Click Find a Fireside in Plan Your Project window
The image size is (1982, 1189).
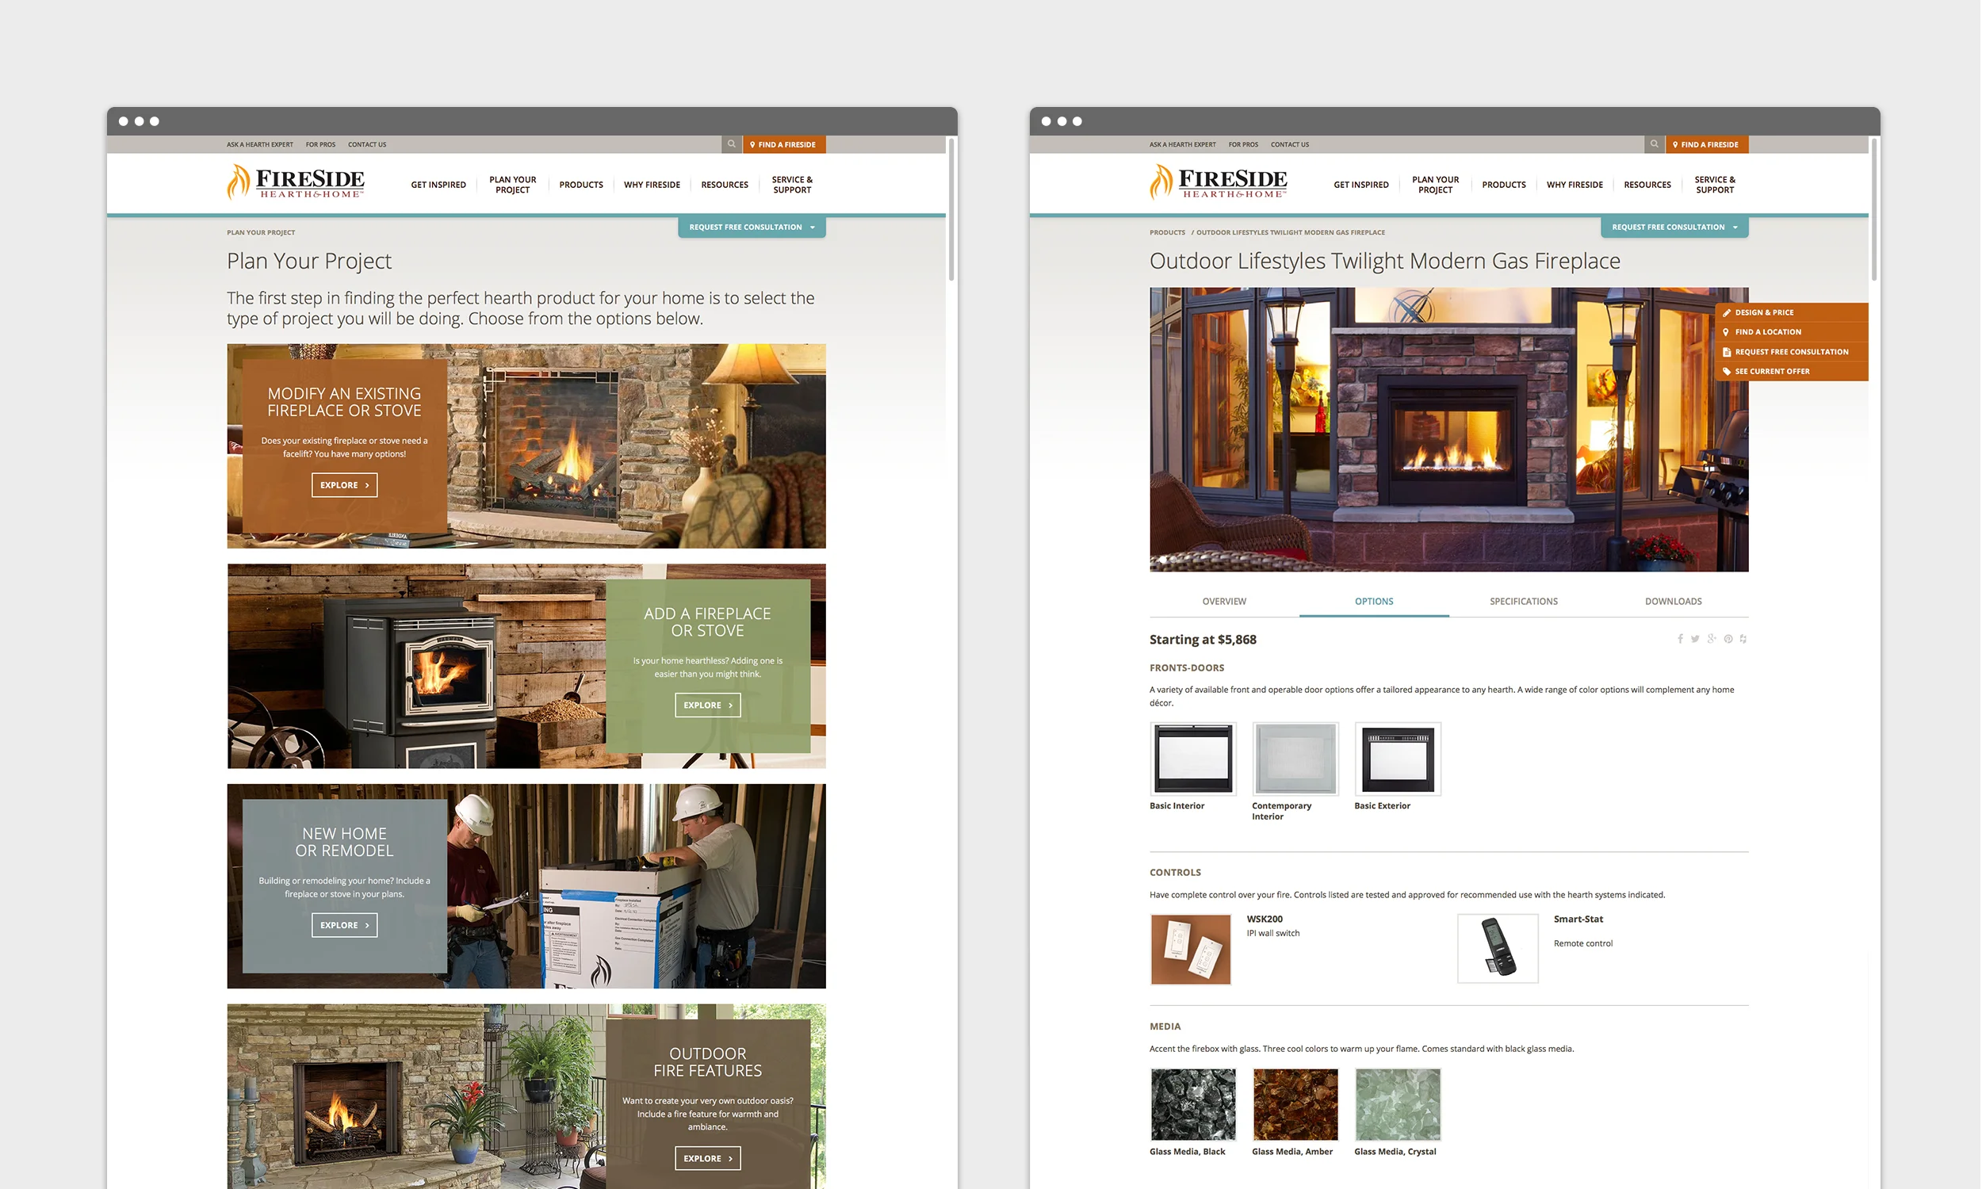click(784, 144)
